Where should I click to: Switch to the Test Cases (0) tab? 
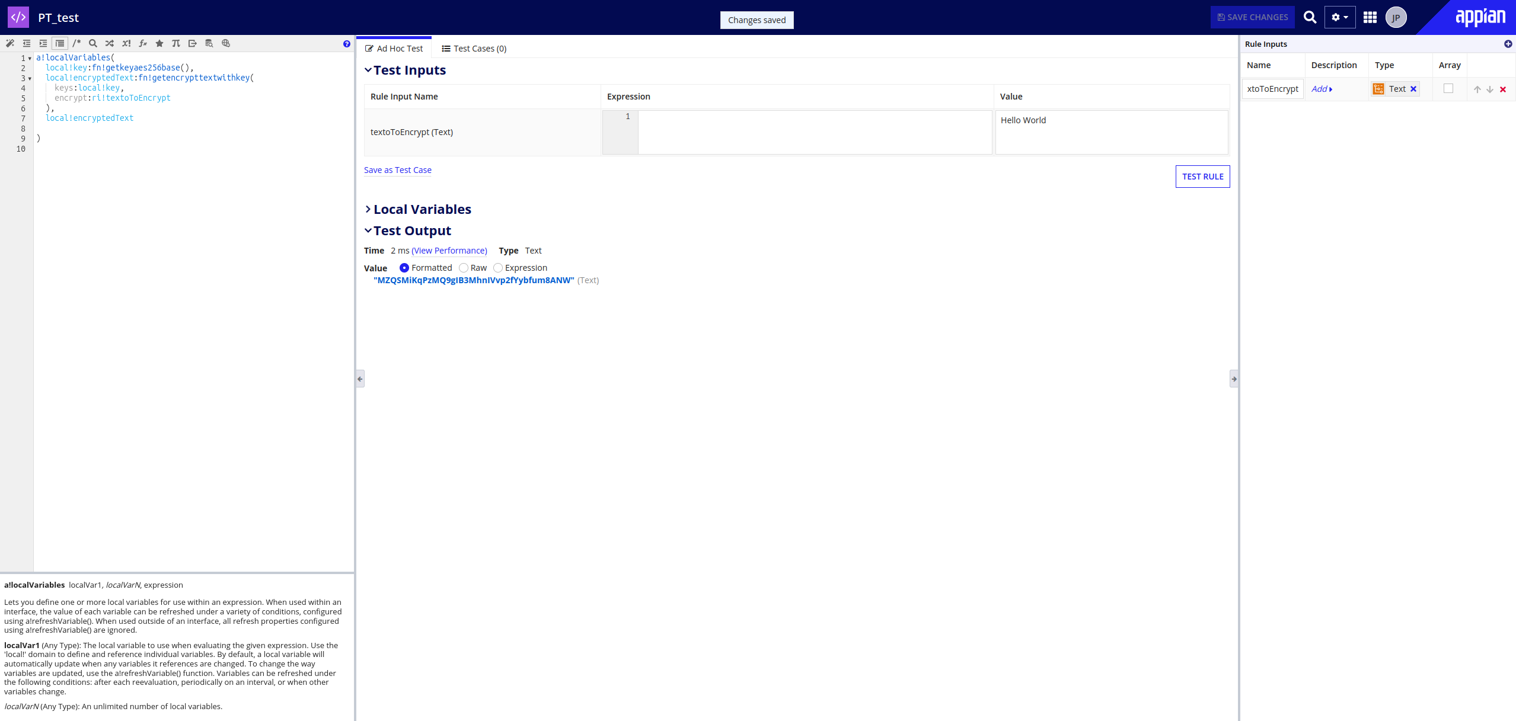pyautogui.click(x=474, y=49)
